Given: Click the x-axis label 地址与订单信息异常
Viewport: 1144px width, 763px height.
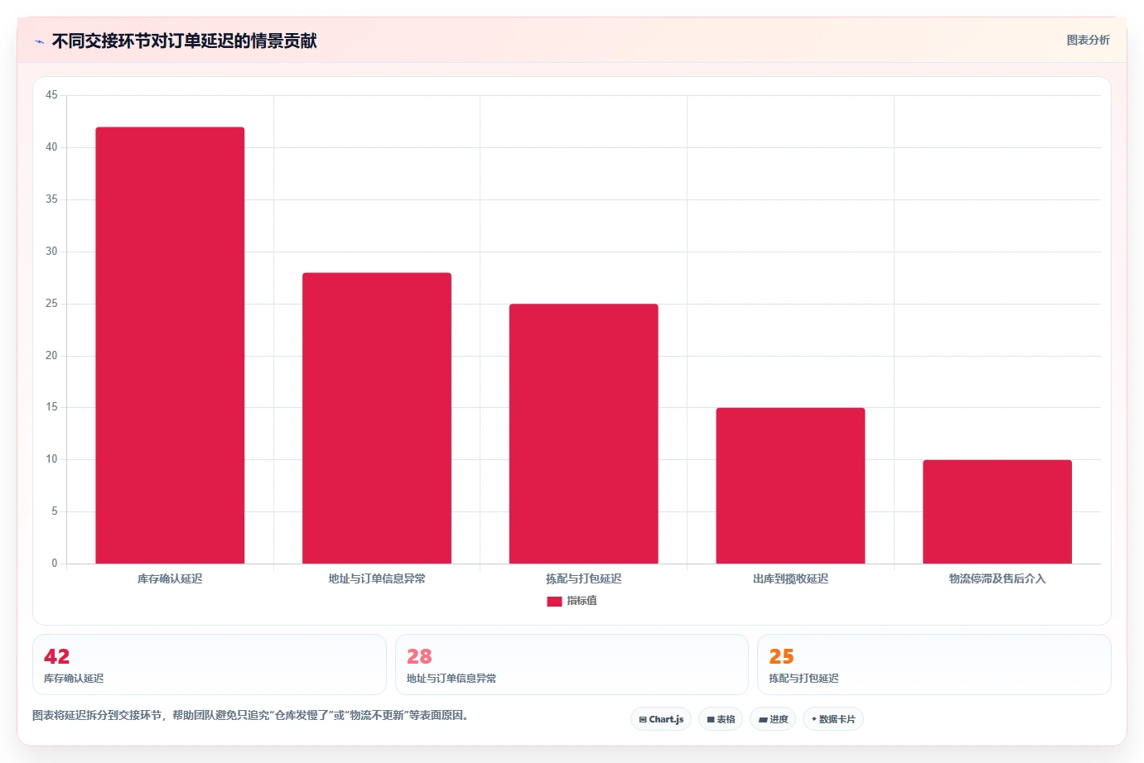Looking at the screenshot, I should [x=377, y=579].
